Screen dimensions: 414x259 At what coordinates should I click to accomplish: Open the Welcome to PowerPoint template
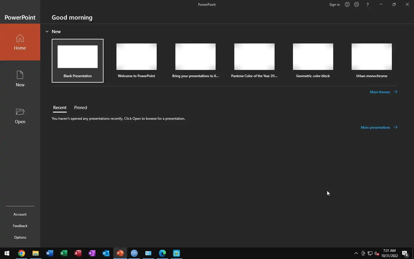click(137, 61)
